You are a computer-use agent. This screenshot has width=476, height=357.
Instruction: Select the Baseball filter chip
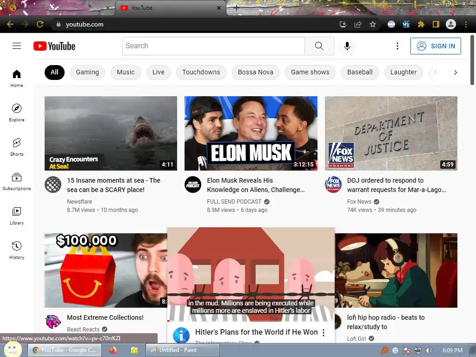point(360,72)
